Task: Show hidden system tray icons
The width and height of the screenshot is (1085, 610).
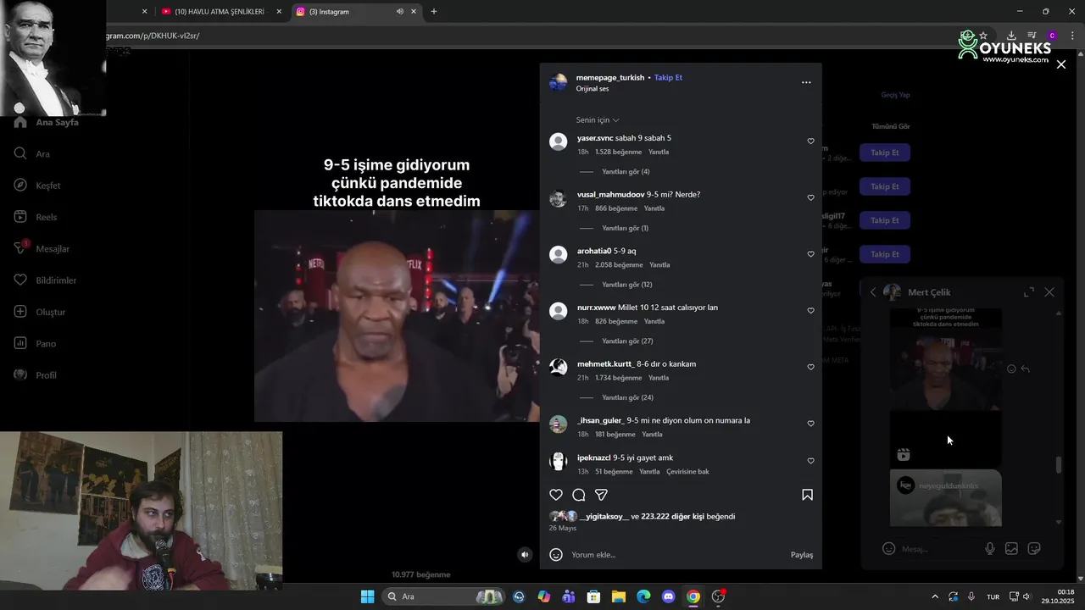Action: click(935, 596)
